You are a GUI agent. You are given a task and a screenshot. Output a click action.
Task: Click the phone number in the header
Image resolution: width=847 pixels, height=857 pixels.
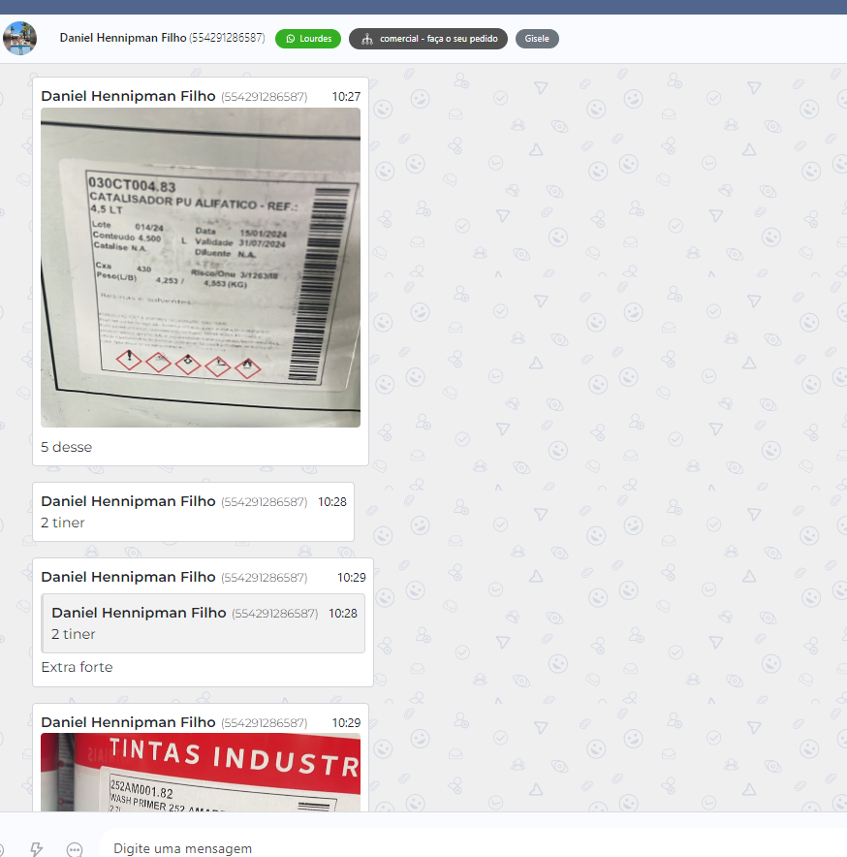click(x=227, y=38)
